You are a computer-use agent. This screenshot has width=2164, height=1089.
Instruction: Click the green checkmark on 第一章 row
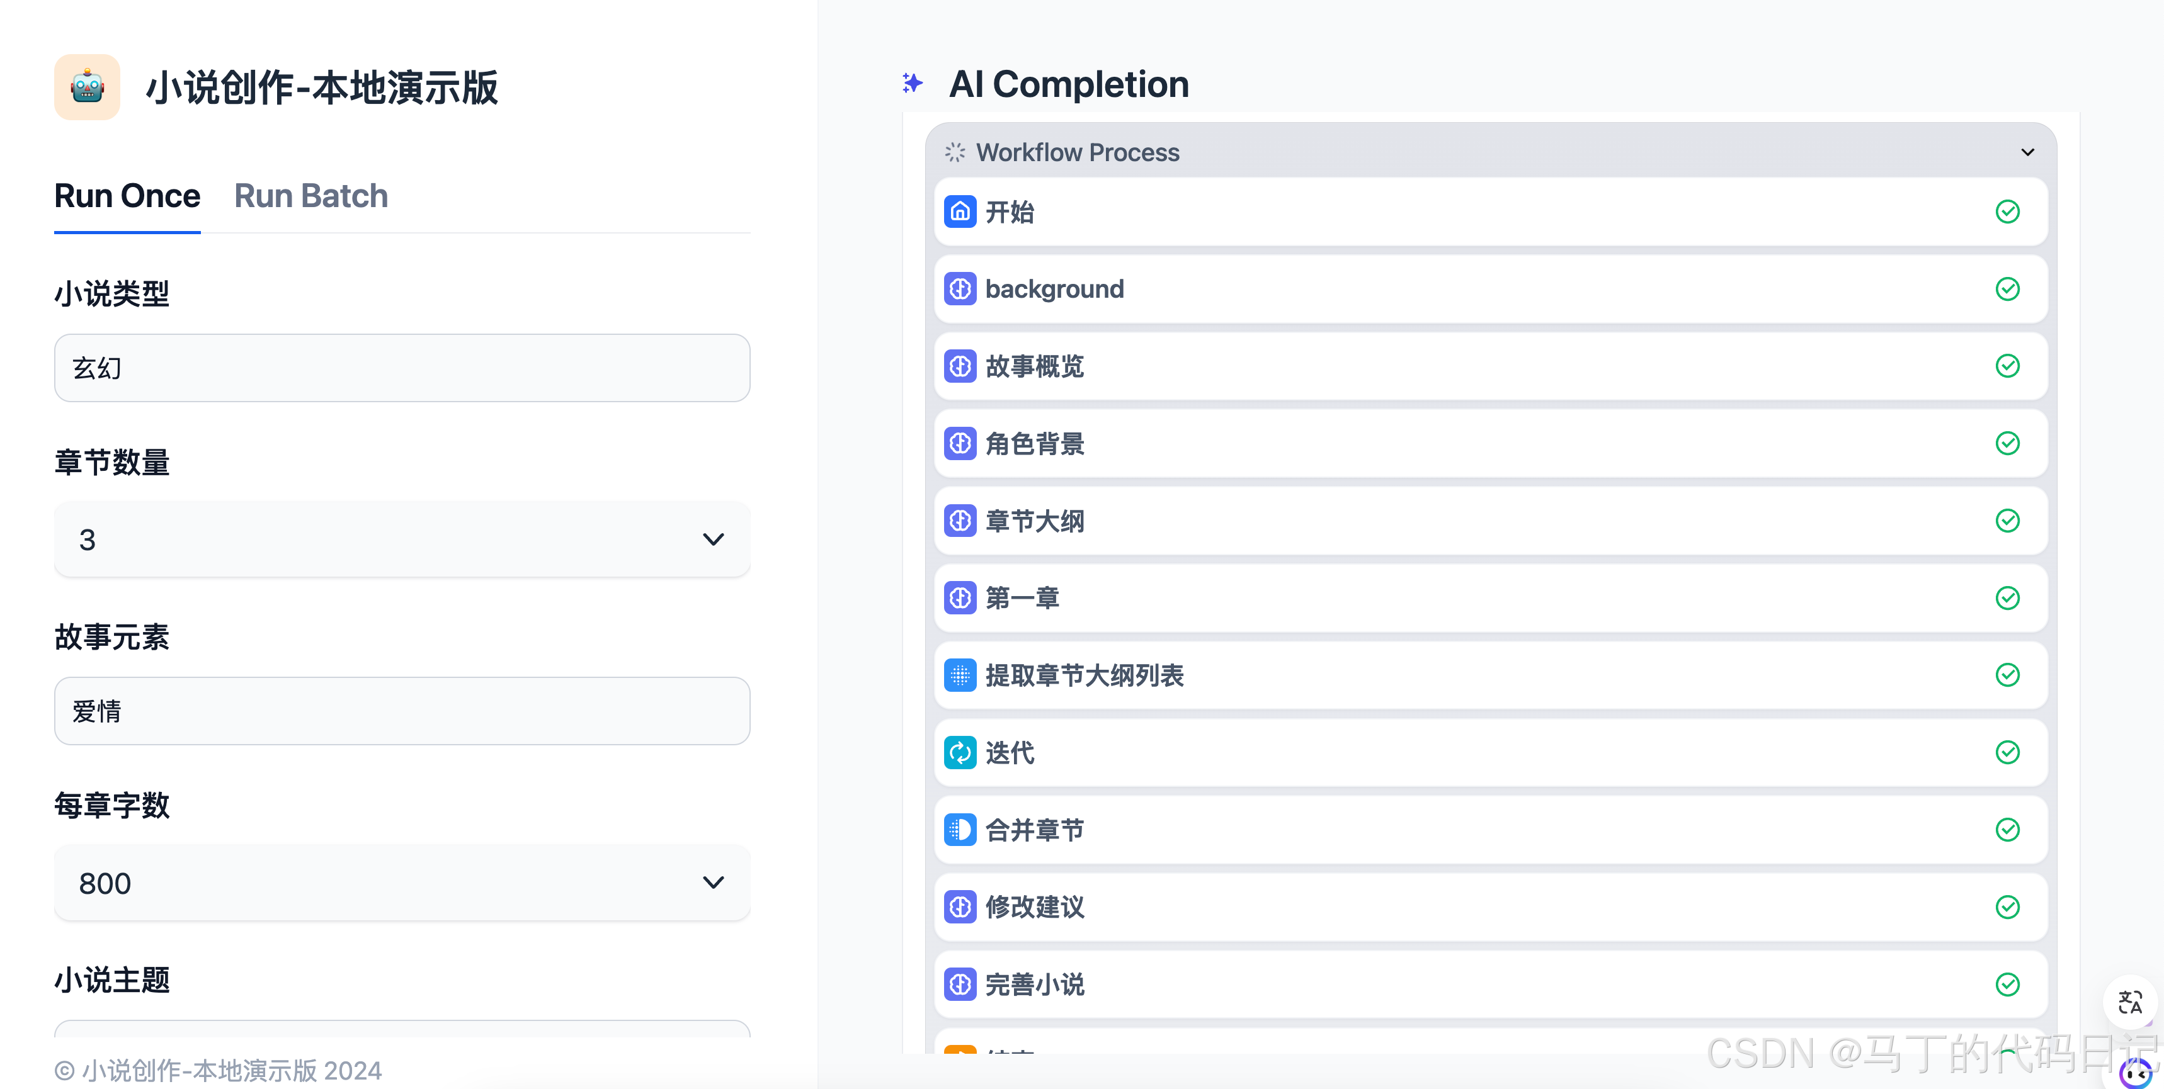[x=2007, y=598]
